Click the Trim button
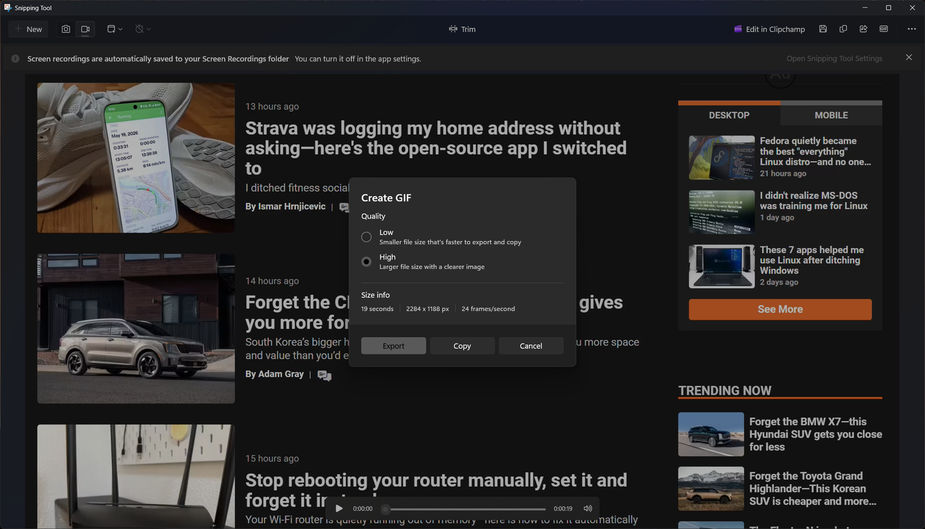The width and height of the screenshot is (925, 529). pos(462,29)
